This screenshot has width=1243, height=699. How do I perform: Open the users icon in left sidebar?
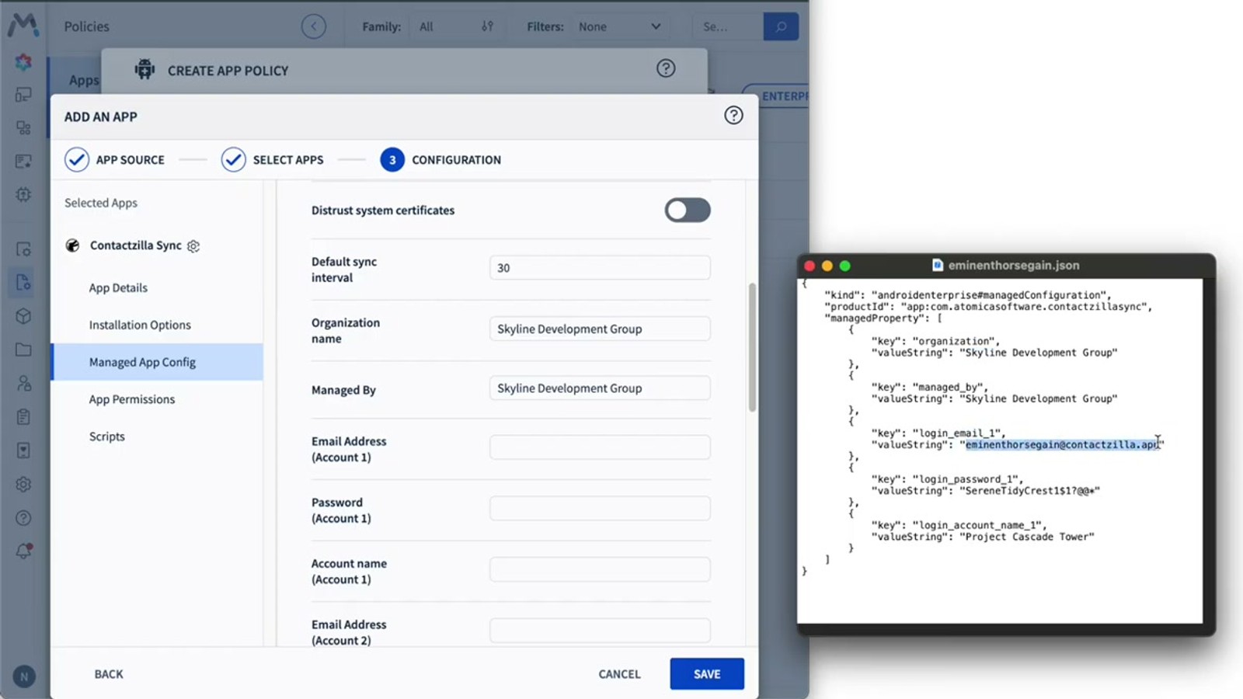pyautogui.click(x=23, y=383)
